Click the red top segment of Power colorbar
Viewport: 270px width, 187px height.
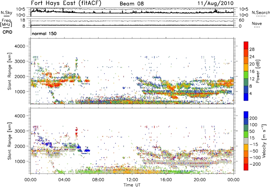pyautogui.click(x=246, y=45)
